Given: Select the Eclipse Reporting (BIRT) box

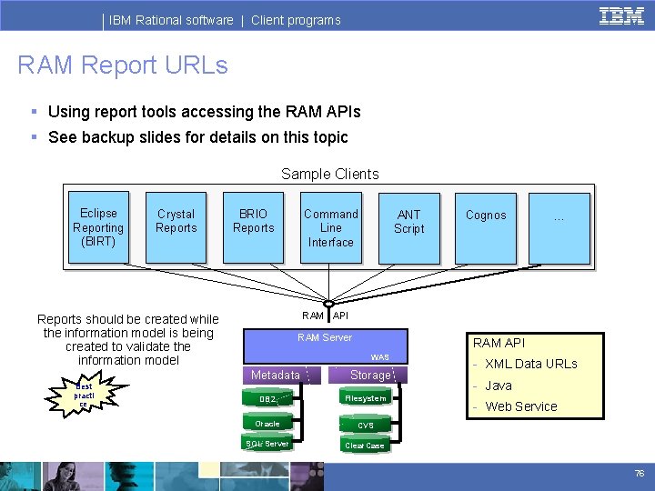Looking at the screenshot, I should tap(98, 227).
